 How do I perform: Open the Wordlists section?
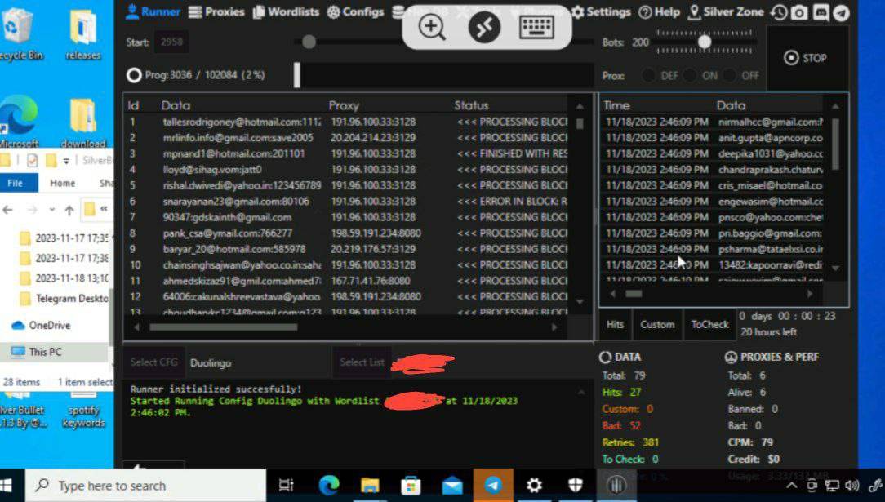click(x=287, y=12)
